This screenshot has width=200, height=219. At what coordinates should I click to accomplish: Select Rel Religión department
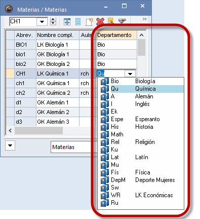141,142
